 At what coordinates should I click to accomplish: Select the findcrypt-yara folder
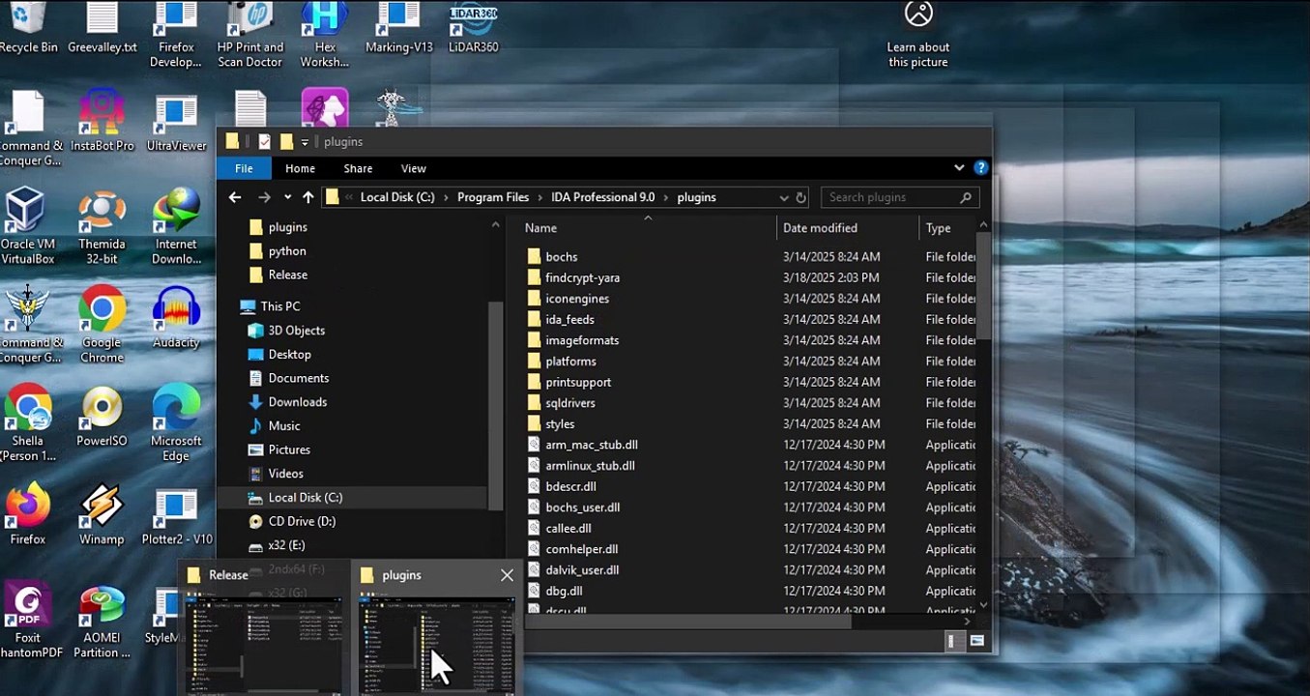582,277
